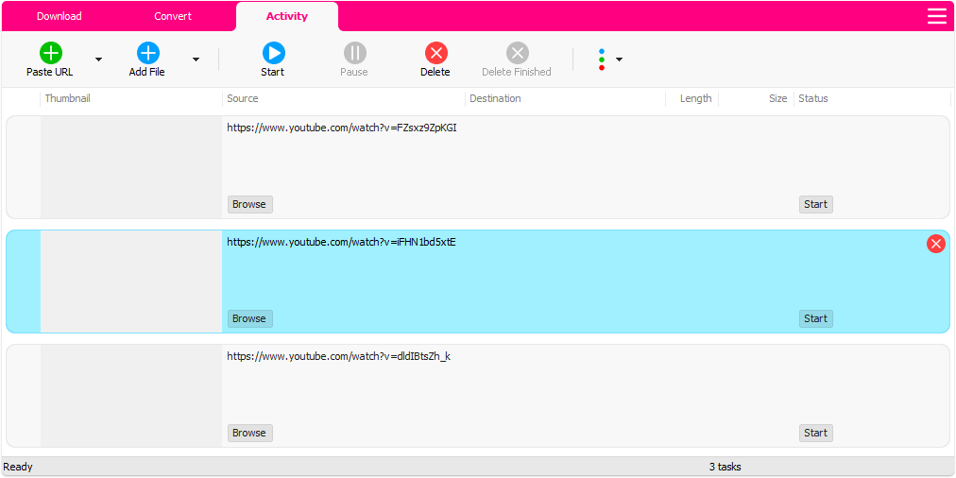Screen dimensions: 956x478
Task: Click Start button on the highlighted iFHN1bd5xtE task
Action: point(815,318)
